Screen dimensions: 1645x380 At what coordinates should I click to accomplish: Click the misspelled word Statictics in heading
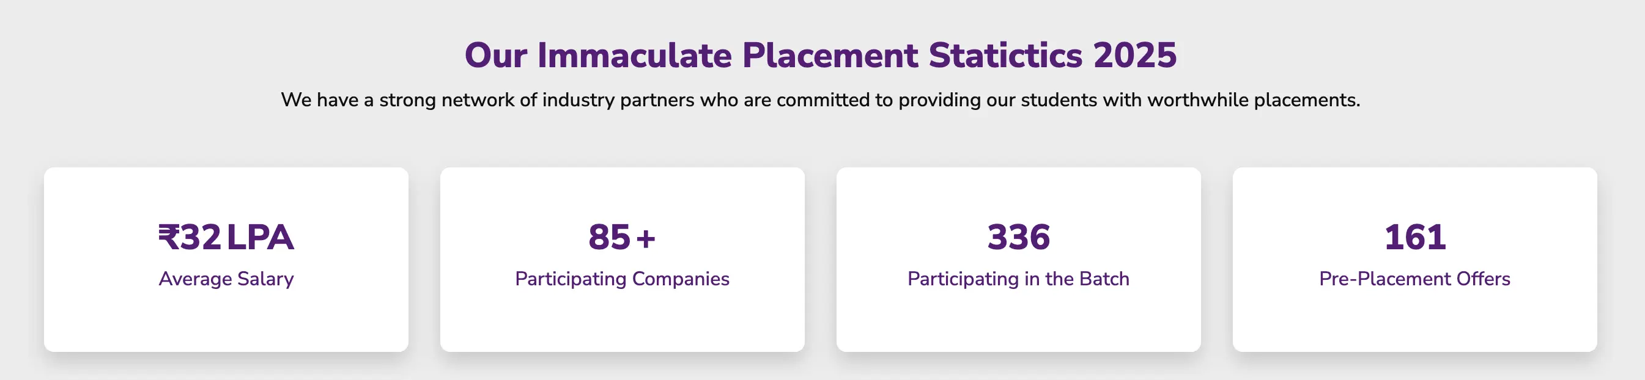pos(1005,56)
